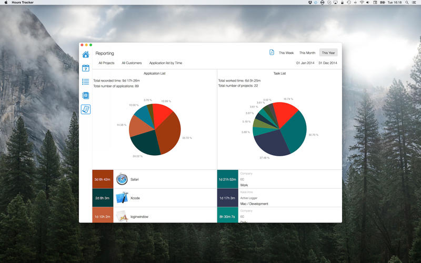Image resolution: width=421 pixels, height=263 pixels.
Task: Open the All Customers filter
Action: click(x=132, y=63)
